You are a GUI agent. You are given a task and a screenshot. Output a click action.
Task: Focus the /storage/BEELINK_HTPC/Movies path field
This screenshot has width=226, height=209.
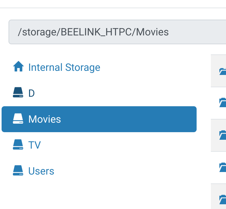coord(117,32)
